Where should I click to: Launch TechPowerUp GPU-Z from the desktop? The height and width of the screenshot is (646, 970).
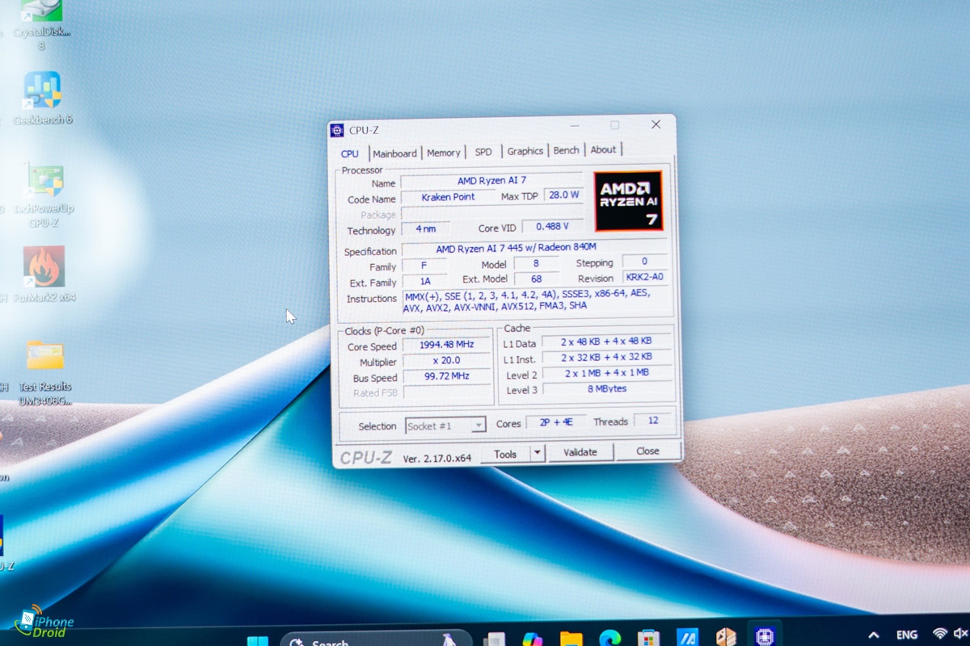tap(44, 181)
